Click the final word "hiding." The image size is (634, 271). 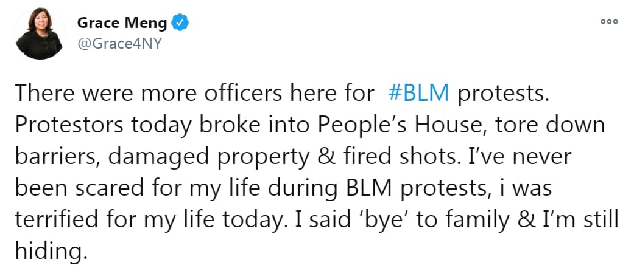[x=51, y=252]
